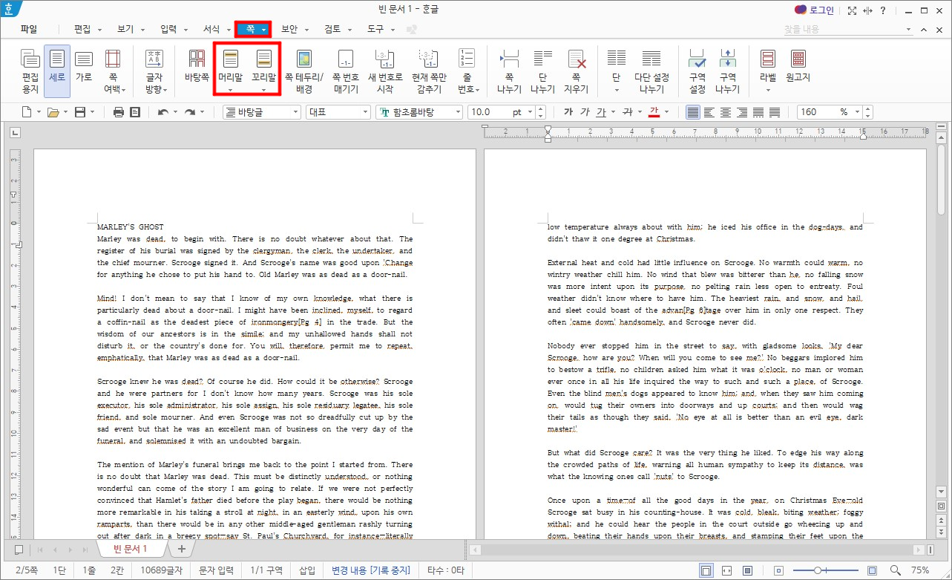Toggle strikethrough 가 formatting
This screenshot has height=580, width=952.
[x=627, y=112]
